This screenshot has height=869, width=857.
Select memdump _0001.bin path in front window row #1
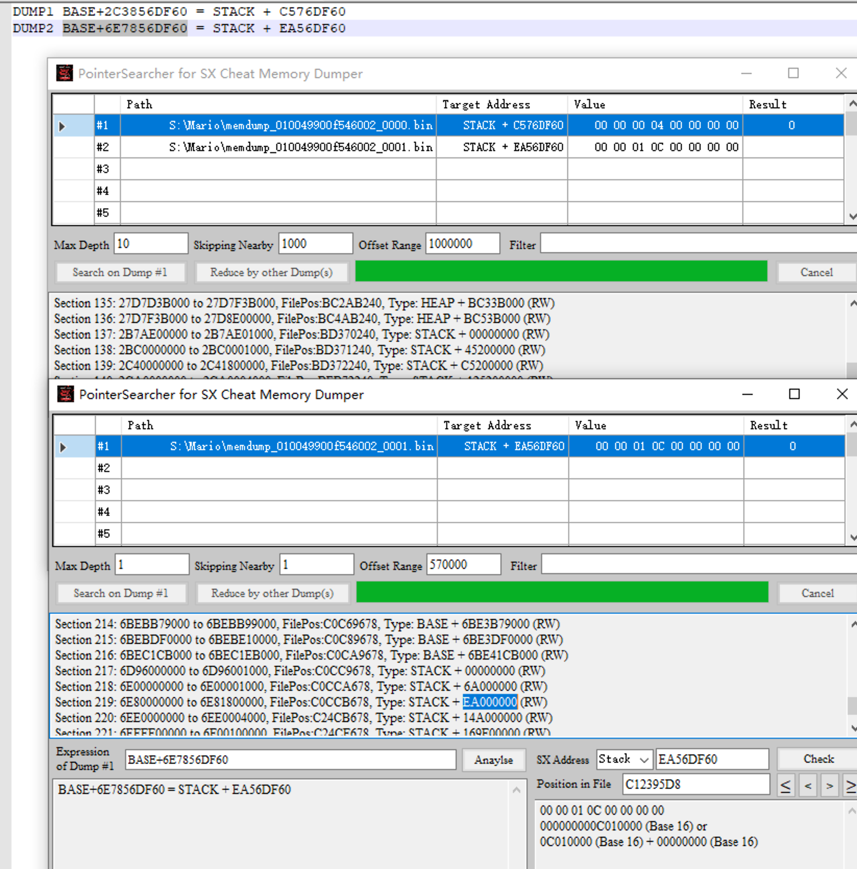[279, 446]
